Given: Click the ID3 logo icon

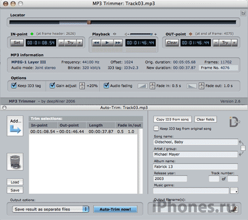Looking at the screenshot, I should (234, 122).
